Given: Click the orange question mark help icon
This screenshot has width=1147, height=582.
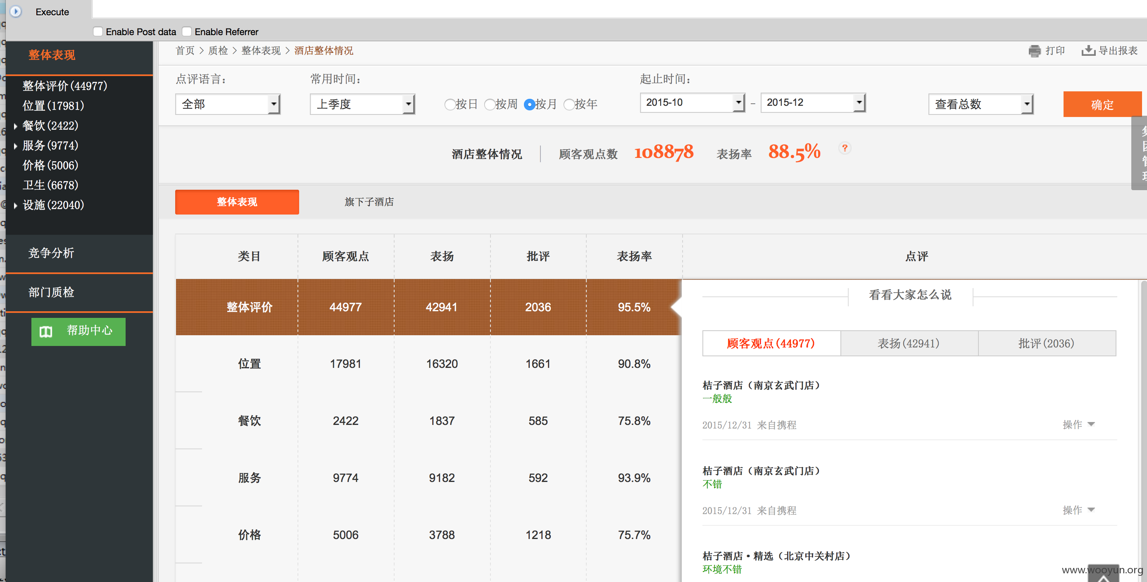Looking at the screenshot, I should tap(844, 148).
